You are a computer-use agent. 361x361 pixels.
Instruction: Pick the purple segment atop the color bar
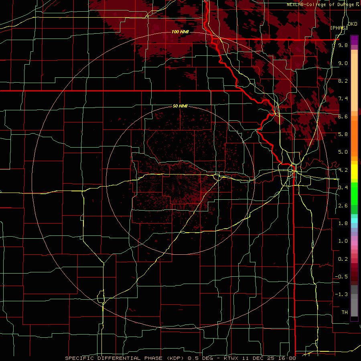(354, 40)
